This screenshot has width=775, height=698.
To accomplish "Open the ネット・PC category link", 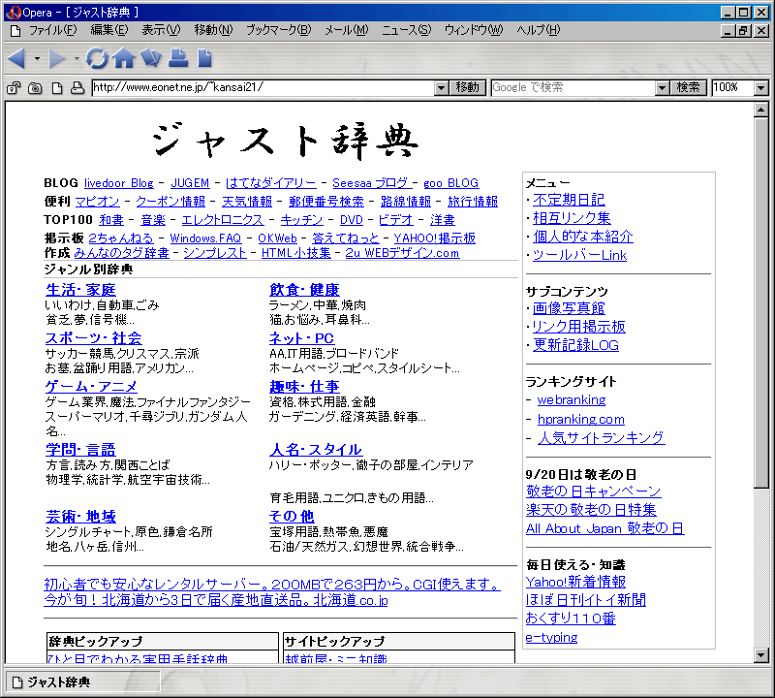I will pyautogui.click(x=301, y=338).
